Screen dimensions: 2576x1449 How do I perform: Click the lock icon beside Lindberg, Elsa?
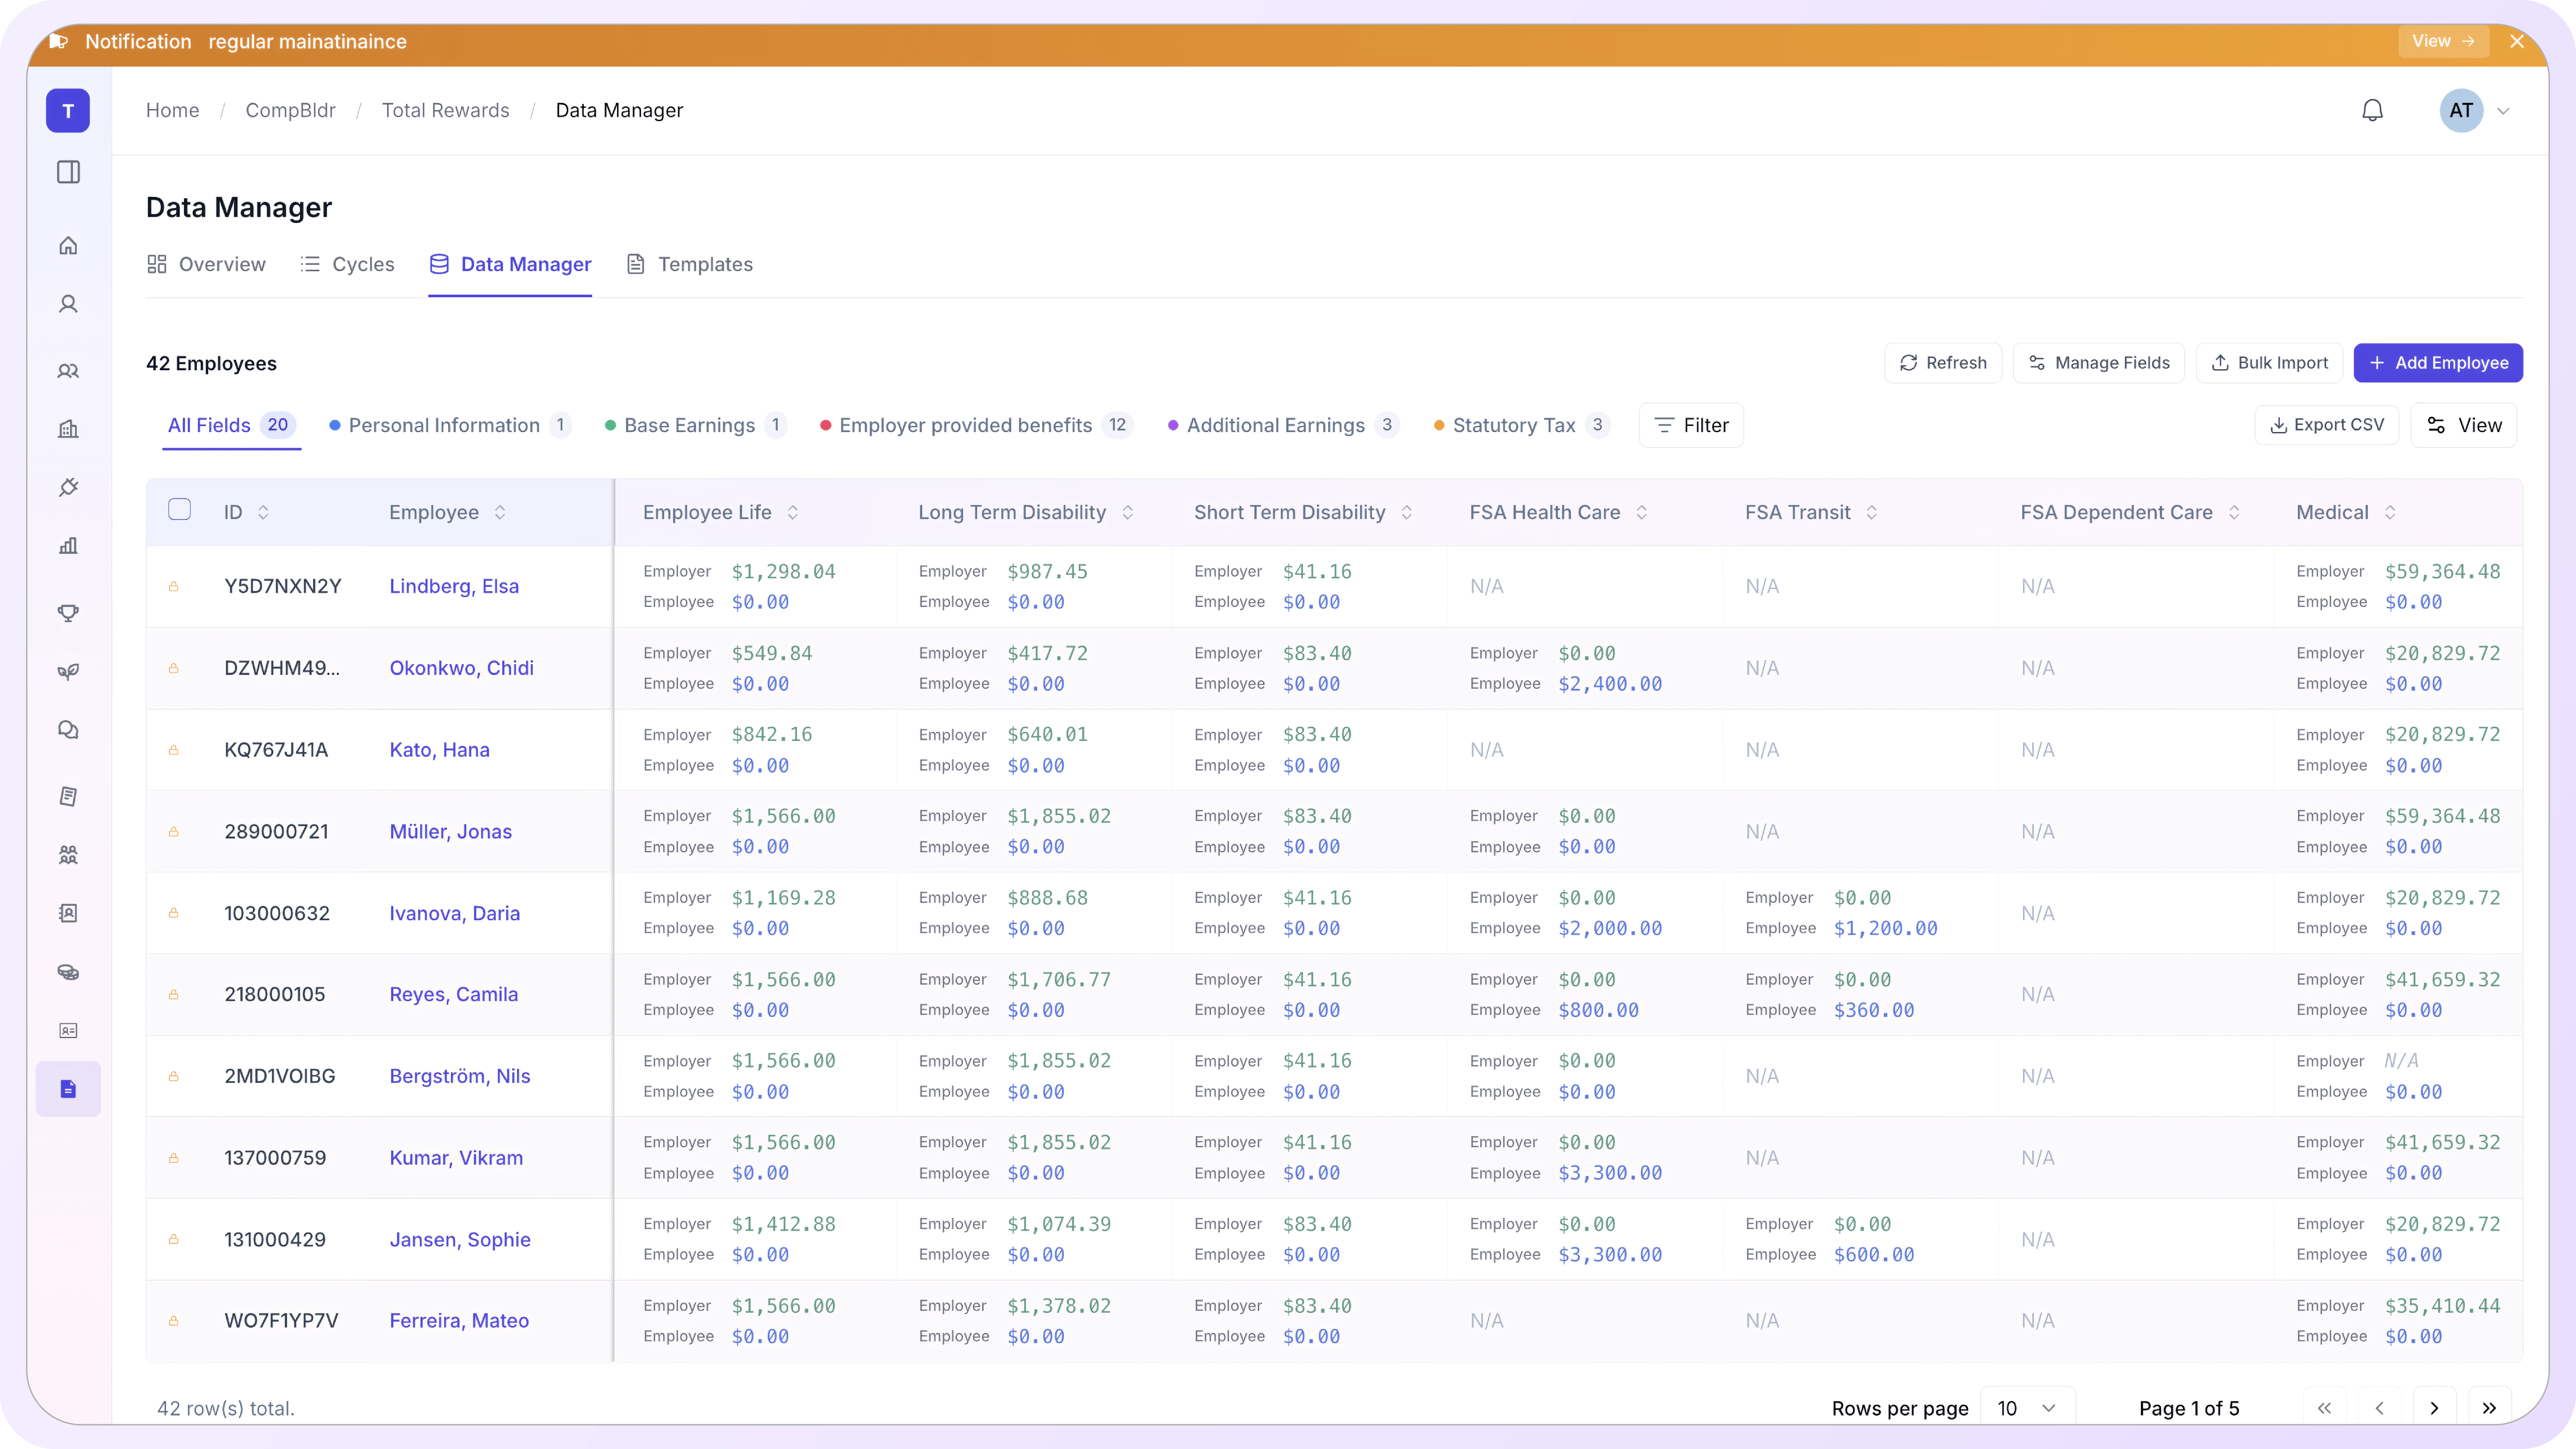[x=174, y=586]
